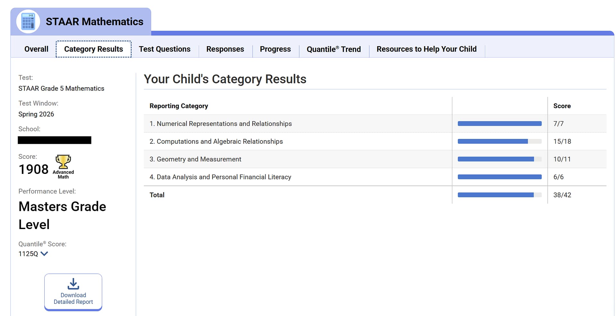Screen dimensions: 616x316
Task: Click the 10/11 score value
Action: [x=562, y=159]
